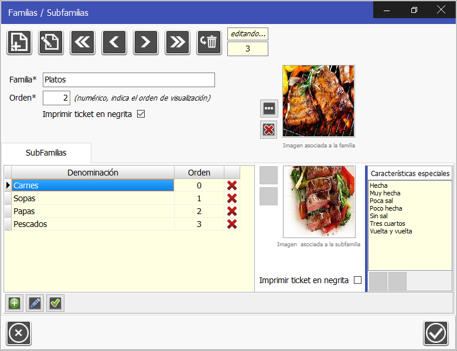Click the Familia name input field
The width and height of the screenshot is (457, 351).
click(x=129, y=80)
